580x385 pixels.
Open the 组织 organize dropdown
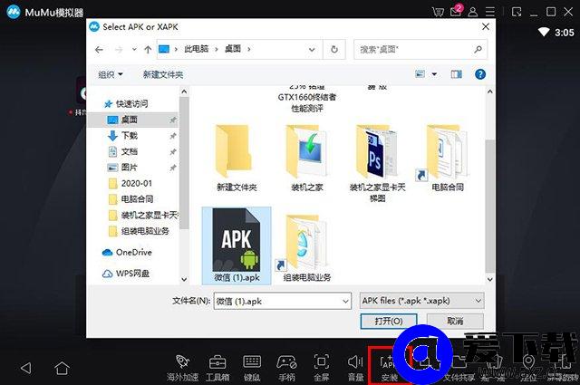pos(111,74)
